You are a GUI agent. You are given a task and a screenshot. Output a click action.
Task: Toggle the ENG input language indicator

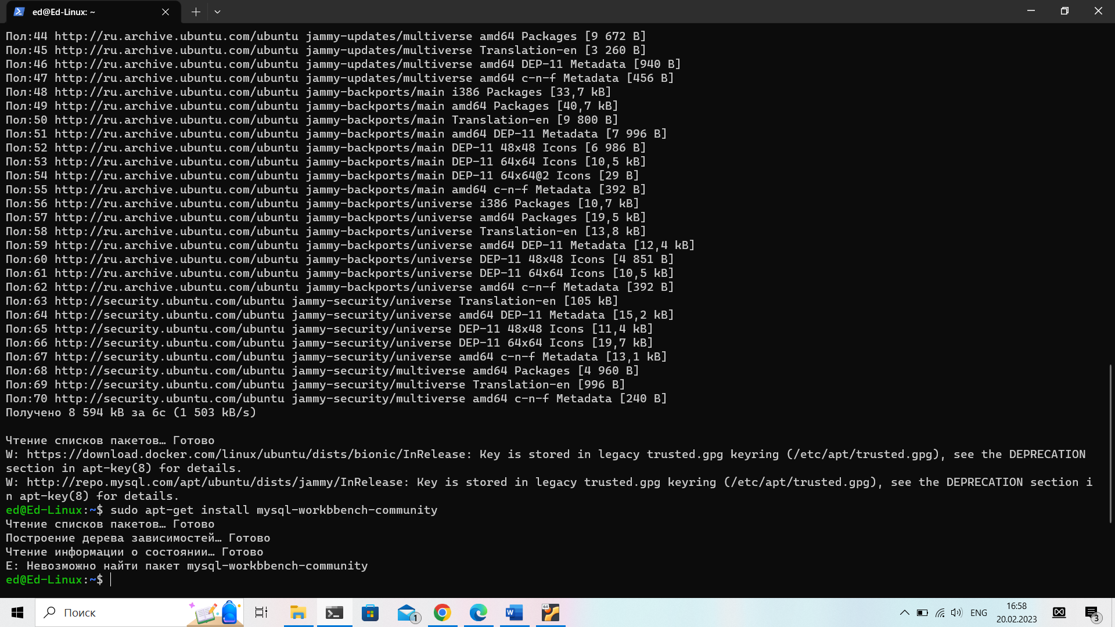tap(979, 612)
